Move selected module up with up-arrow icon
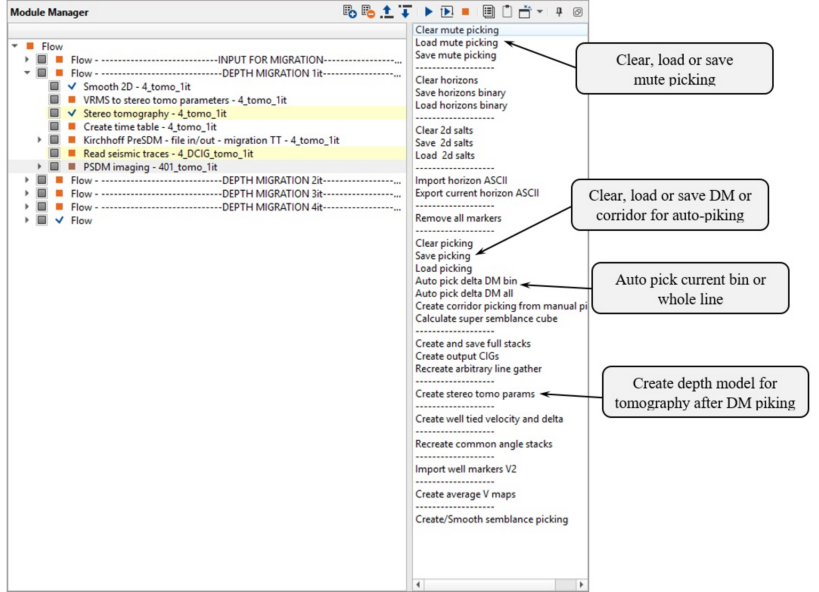The height and width of the screenshot is (592, 819). tap(386, 12)
